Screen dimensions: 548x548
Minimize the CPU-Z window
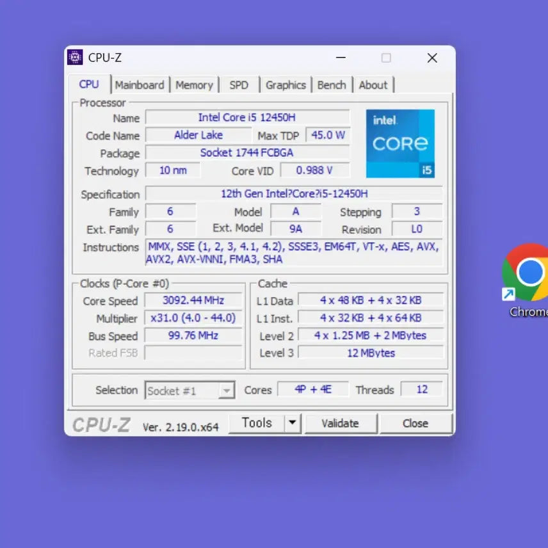click(x=341, y=58)
